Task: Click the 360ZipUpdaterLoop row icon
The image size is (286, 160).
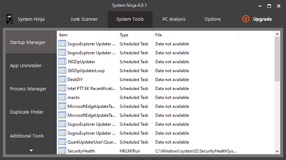Action: pyautogui.click(x=62, y=71)
